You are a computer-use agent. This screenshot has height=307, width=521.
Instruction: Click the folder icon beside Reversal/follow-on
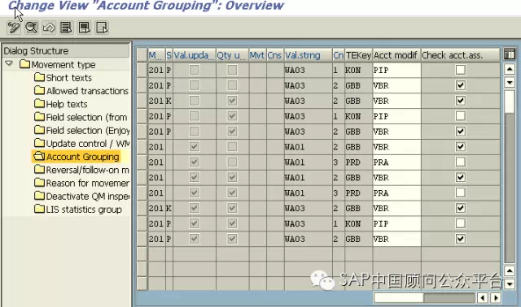coord(40,170)
